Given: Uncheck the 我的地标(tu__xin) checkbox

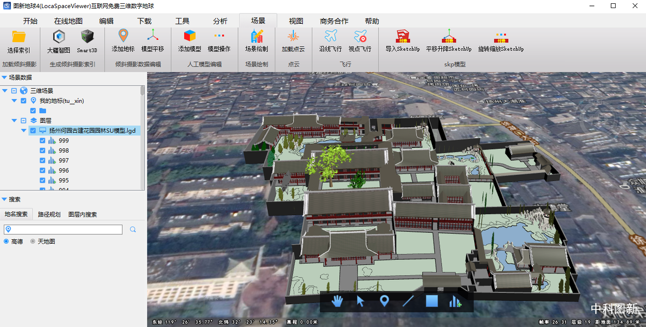Looking at the screenshot, I should click(23, 101).
